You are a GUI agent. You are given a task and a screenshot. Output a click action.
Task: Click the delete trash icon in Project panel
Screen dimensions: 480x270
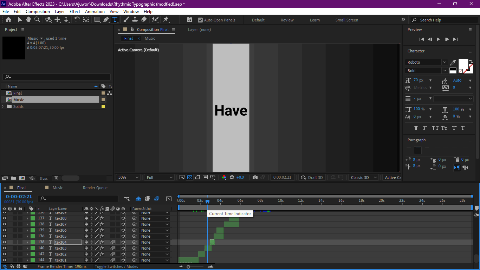(x=56, y=178)
